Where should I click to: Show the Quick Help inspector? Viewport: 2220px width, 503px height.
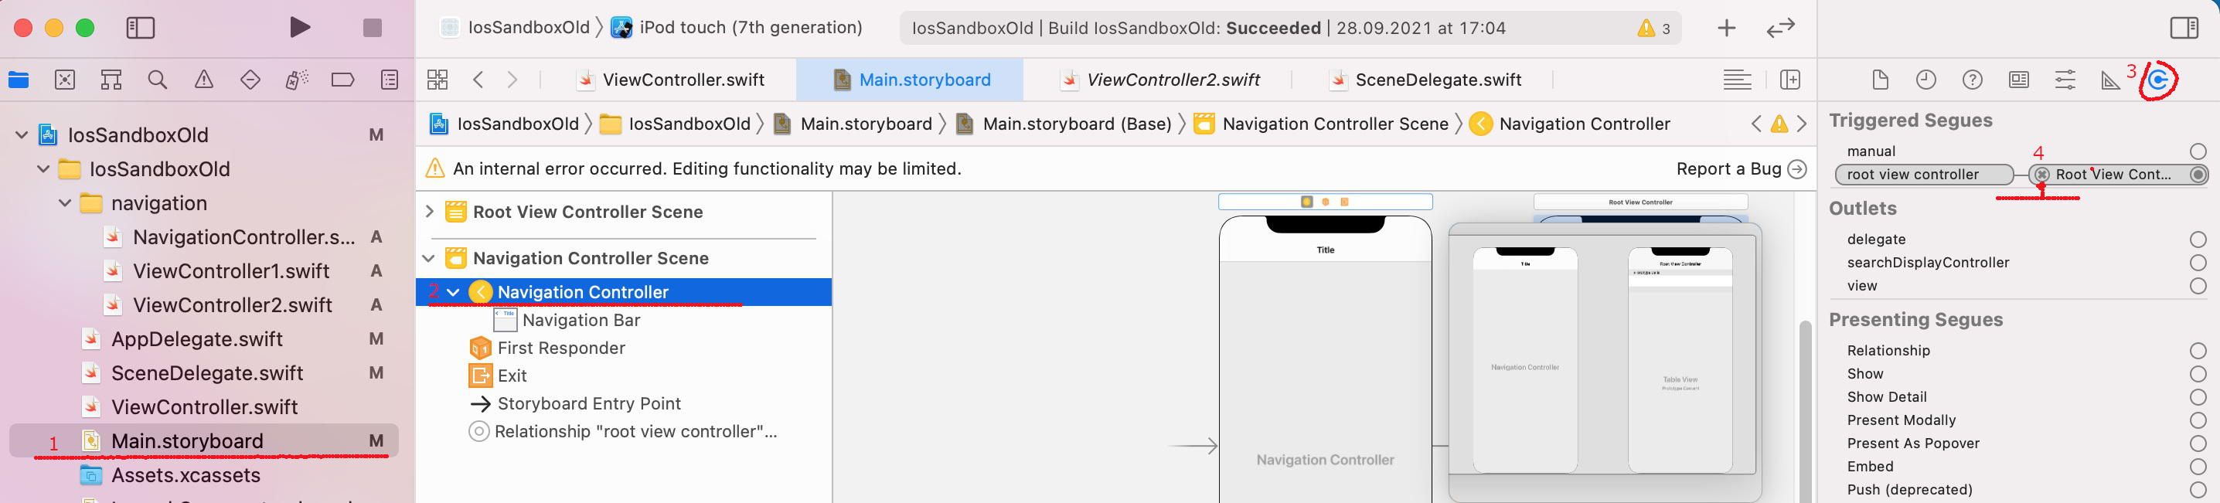coord(1973,80)
